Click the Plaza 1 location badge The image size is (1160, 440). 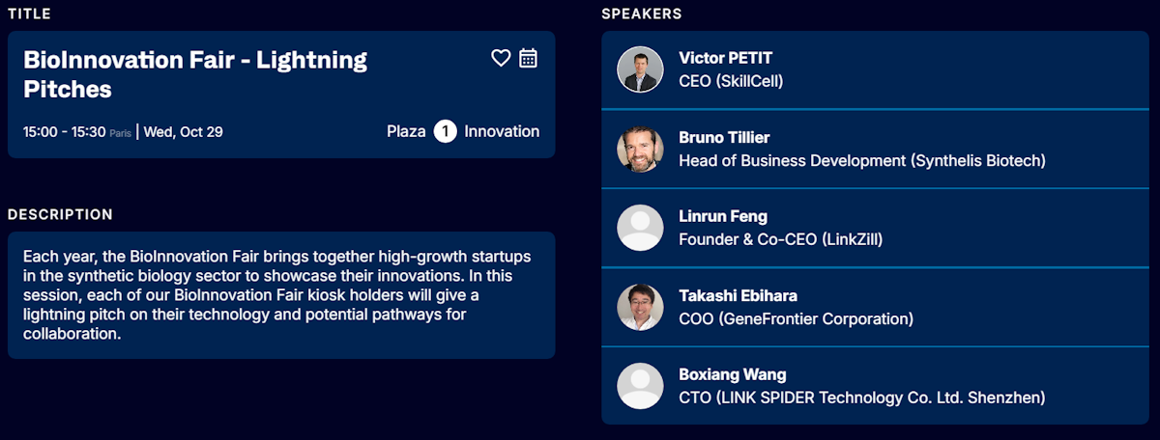tap(445, 131)
